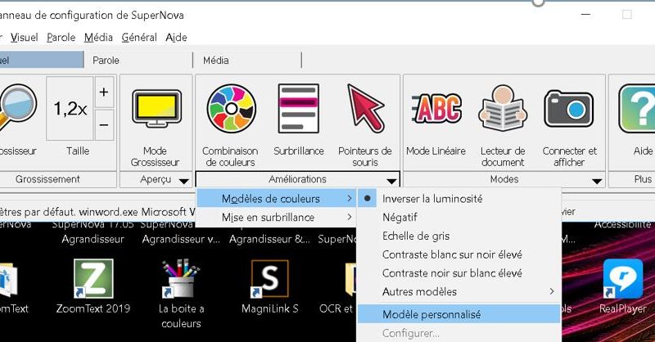Open the Aide question mark icon
655x342 pixels.
(x=637, y=109)
